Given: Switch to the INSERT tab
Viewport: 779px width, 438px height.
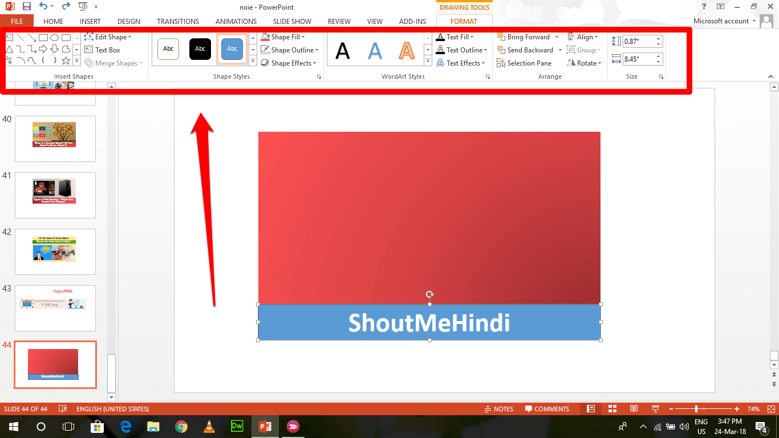Looking at the screenshot, I should (x=90, y=21).
